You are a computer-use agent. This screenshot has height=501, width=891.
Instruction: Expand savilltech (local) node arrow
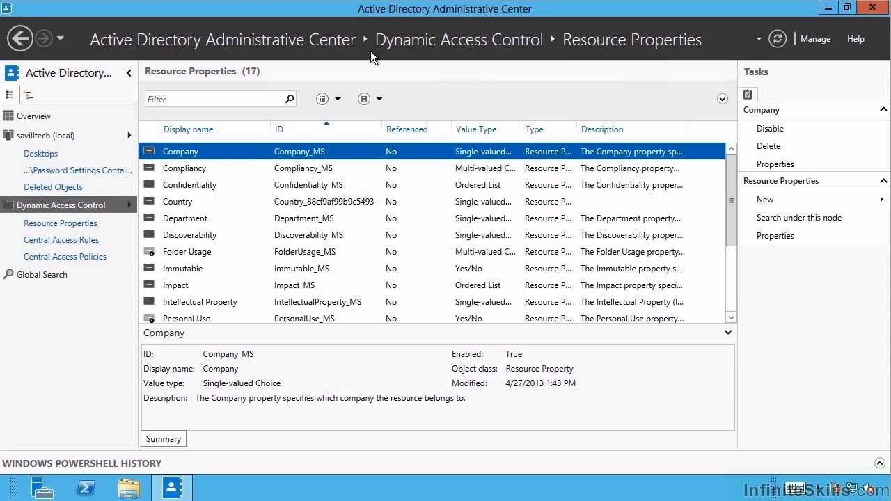(129, 136)
